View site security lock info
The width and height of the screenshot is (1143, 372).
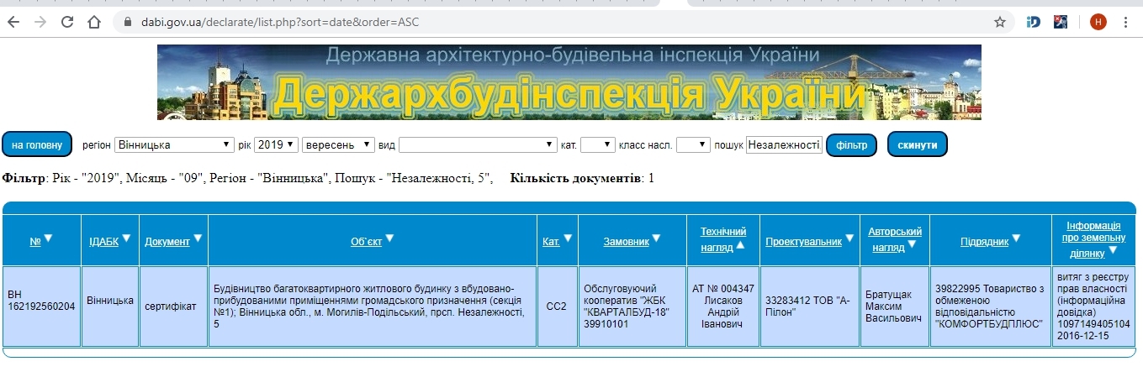pos(129,23)
